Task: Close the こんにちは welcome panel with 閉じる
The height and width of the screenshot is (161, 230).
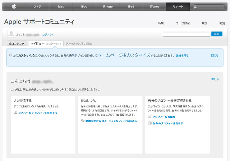Action: coord(215,79)
